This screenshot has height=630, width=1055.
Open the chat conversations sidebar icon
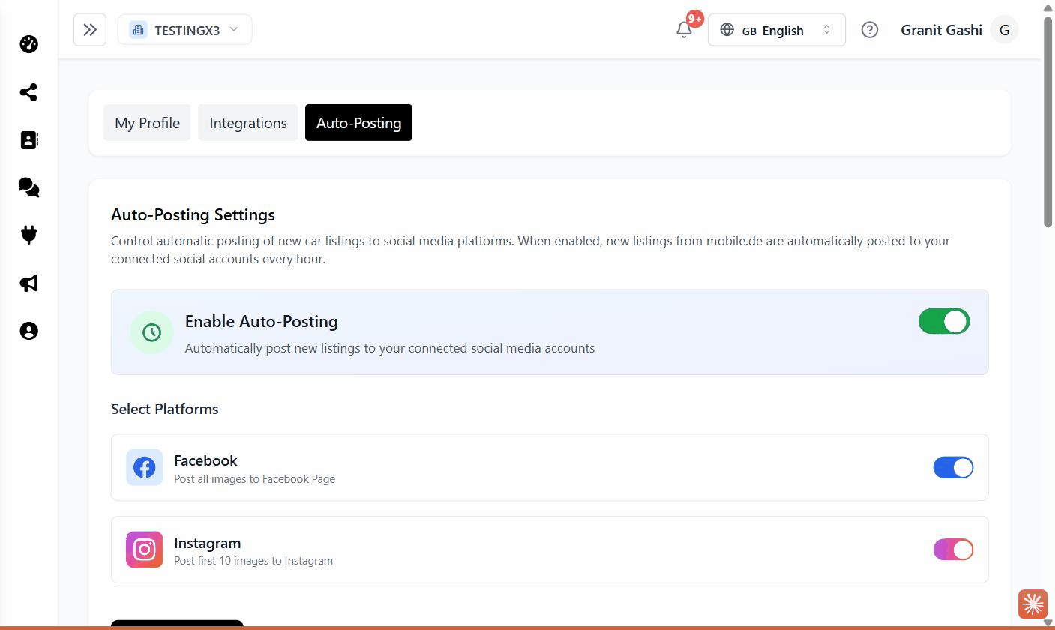[x=28, y=187]
